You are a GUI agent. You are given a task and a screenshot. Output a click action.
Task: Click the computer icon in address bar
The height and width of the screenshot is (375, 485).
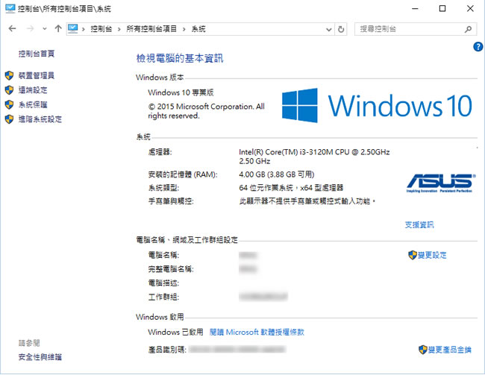point(72,29)
